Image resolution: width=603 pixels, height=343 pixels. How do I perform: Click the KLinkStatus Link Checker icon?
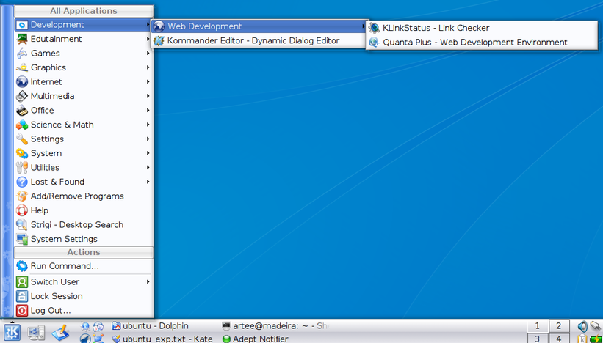[374, 28]
